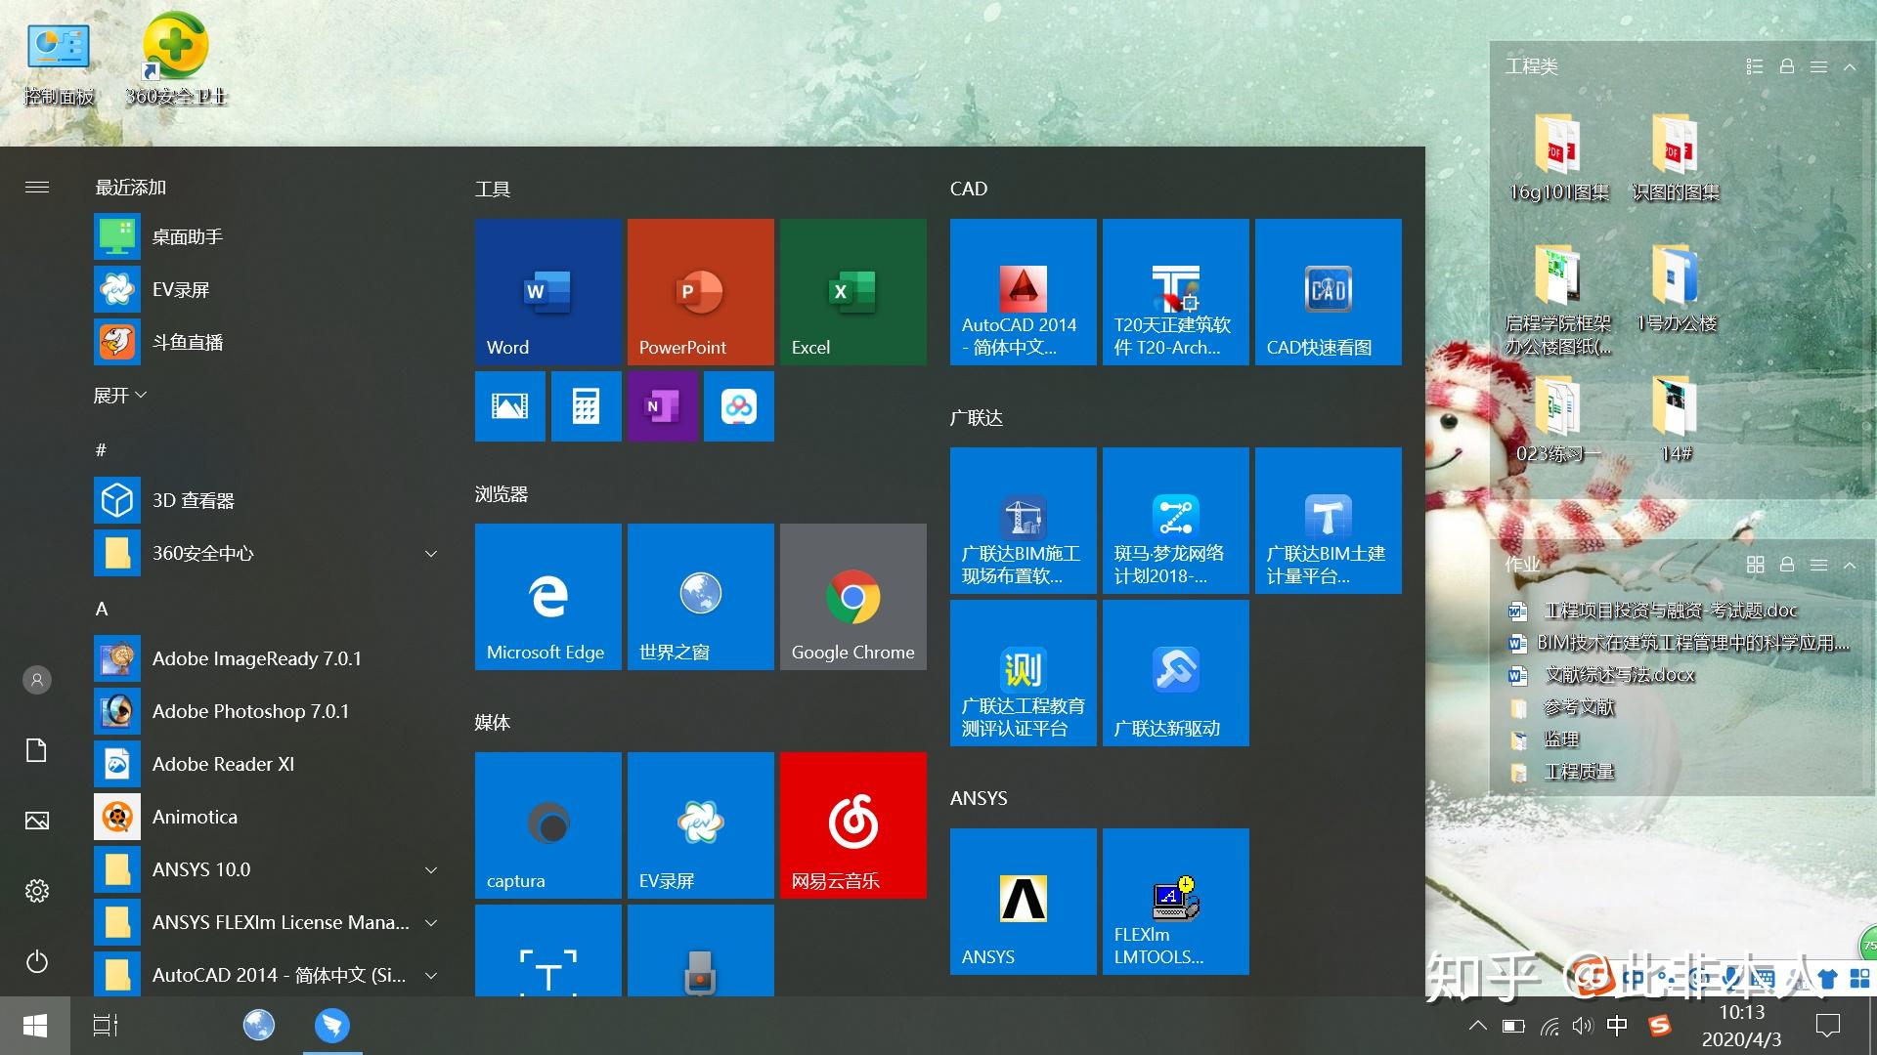Open the Pictures folder from Start rail

pyautogui.click(x=37, y=821)
